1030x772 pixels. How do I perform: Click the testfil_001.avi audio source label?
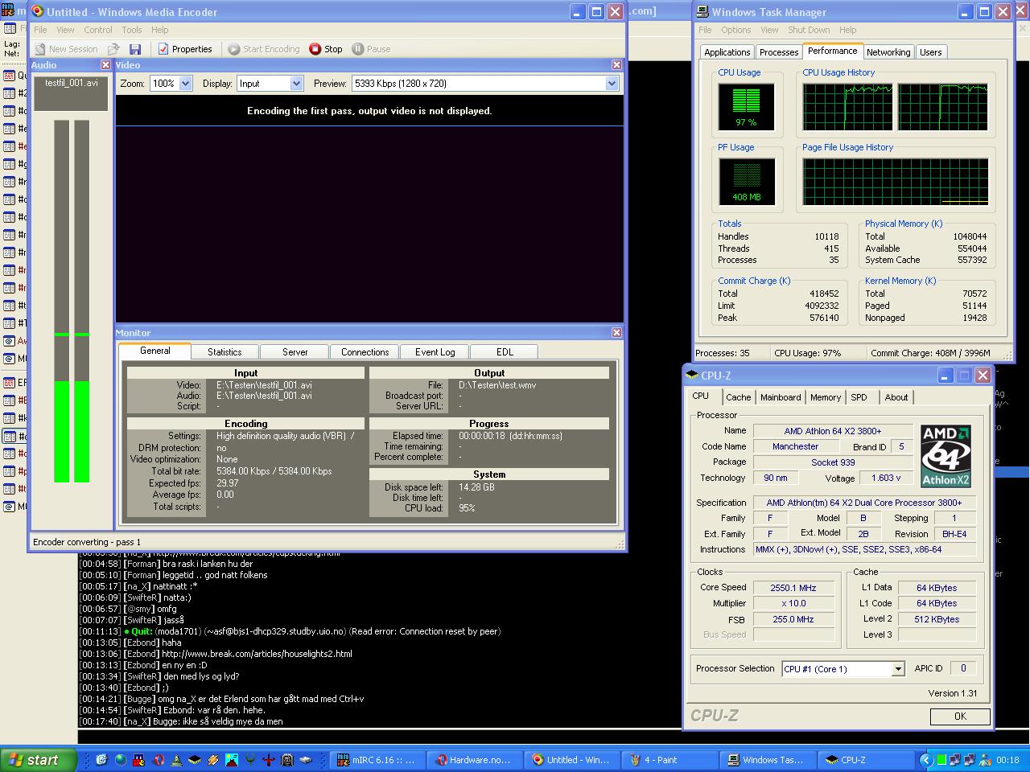pyautogui.click(x=72, y=84)
